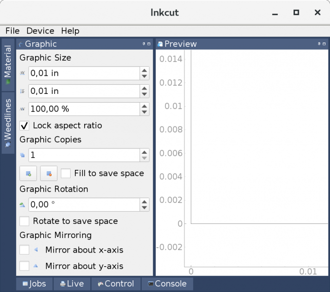Open the Device menu

coord(40,31)
